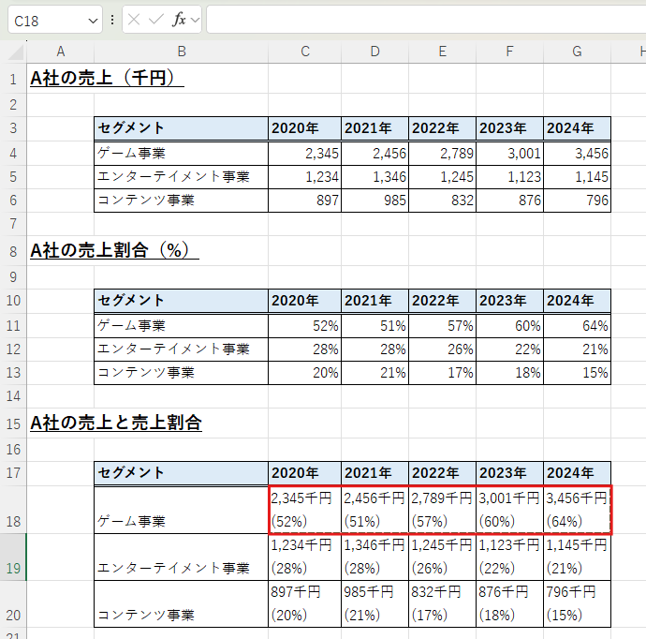The width and height of the screenshot is (646, 639).
Task: Select row 10 header
Action: click(x=13, y=301)
